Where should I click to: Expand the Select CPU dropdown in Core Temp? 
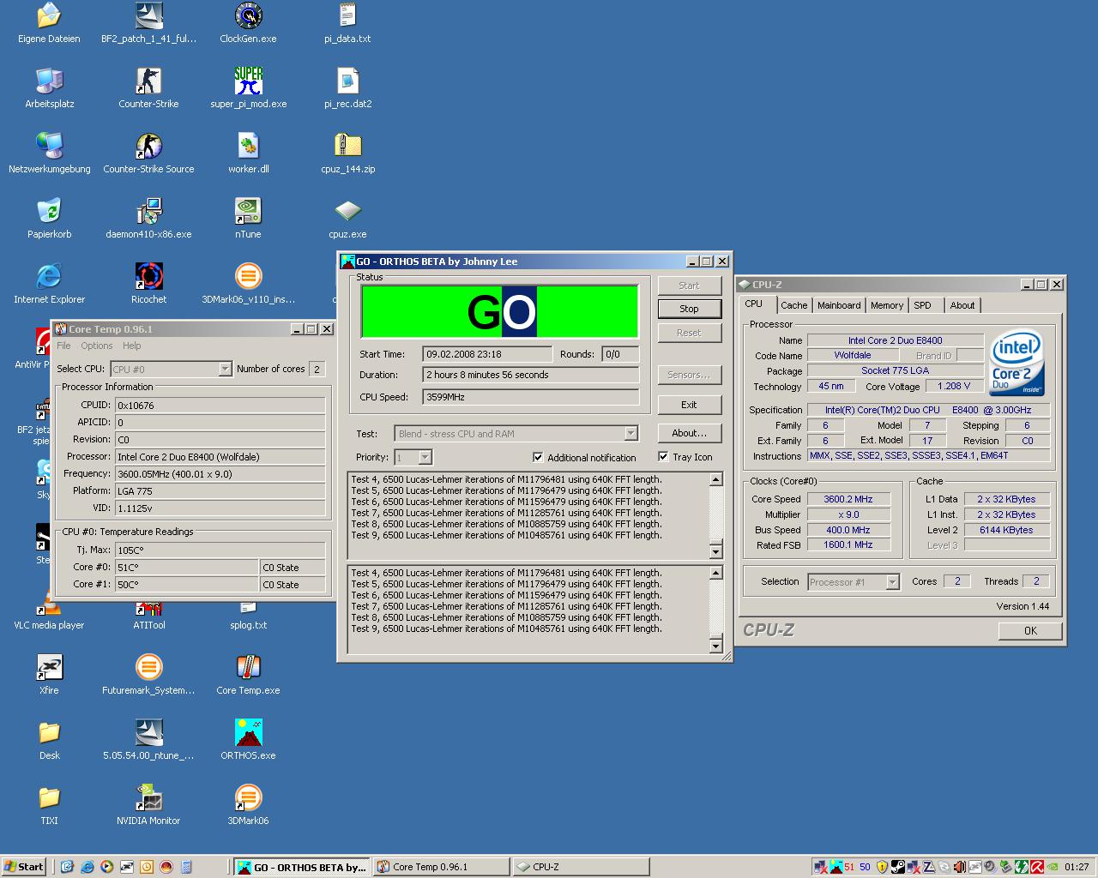coord(225,369)
